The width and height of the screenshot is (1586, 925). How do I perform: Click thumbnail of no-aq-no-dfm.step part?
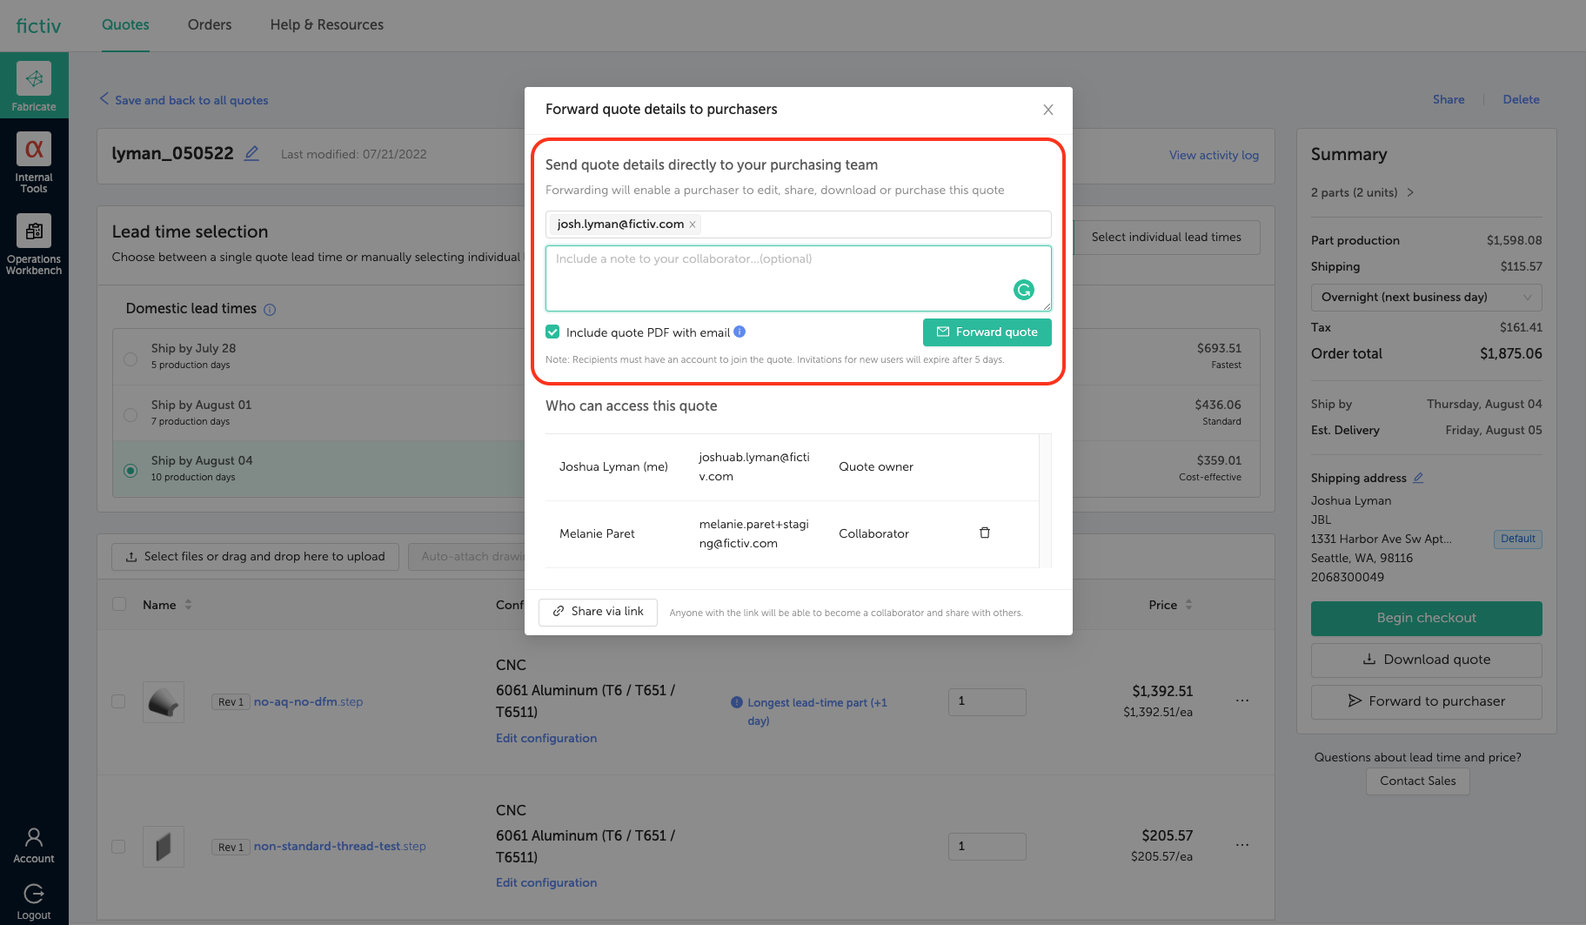coord(164,701)
